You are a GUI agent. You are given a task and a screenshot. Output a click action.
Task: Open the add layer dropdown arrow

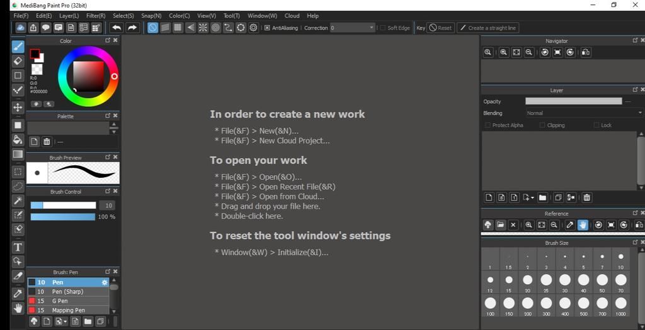click(532, 198)
